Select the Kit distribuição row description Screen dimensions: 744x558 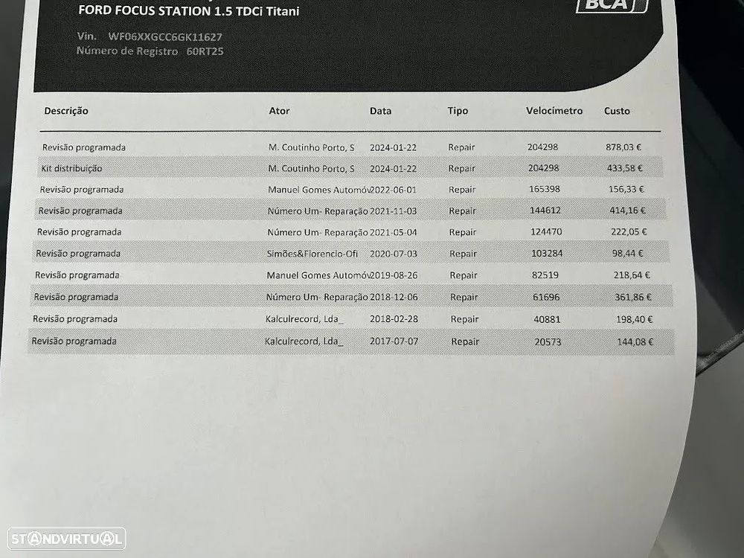coord(71,169)
